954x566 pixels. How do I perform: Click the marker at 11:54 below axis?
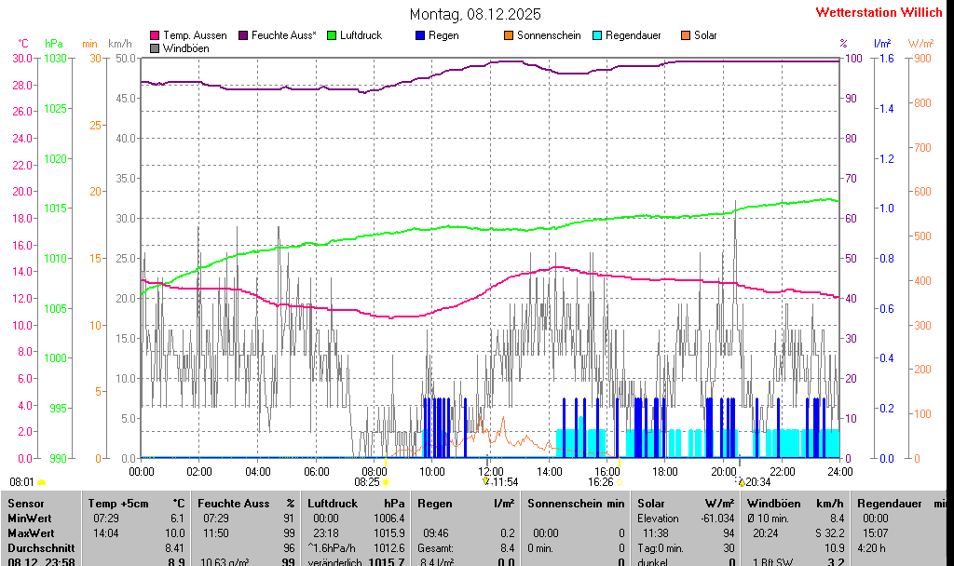tap(485, 481)
